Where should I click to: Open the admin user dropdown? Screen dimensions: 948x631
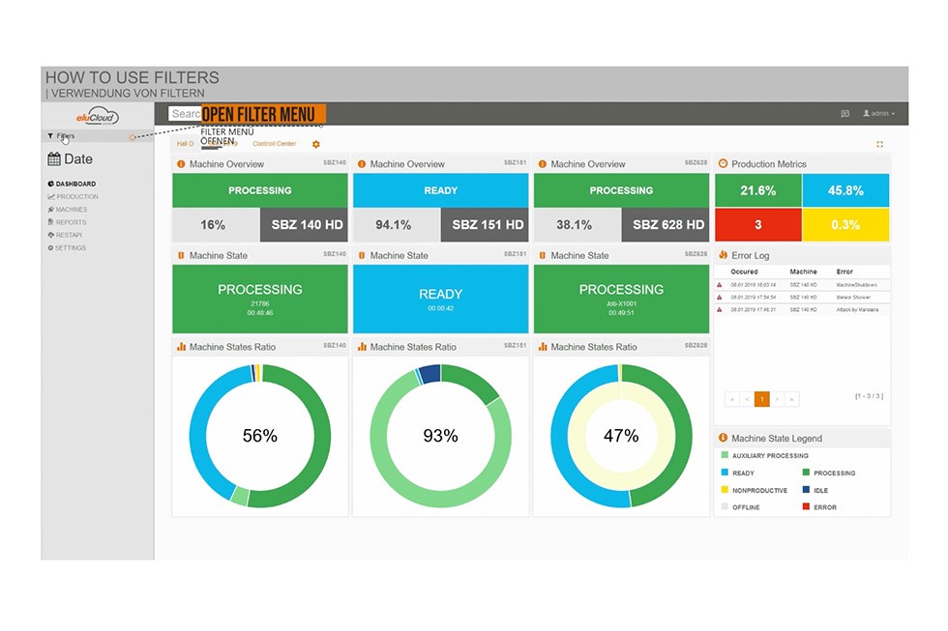(x=878, y=113)
